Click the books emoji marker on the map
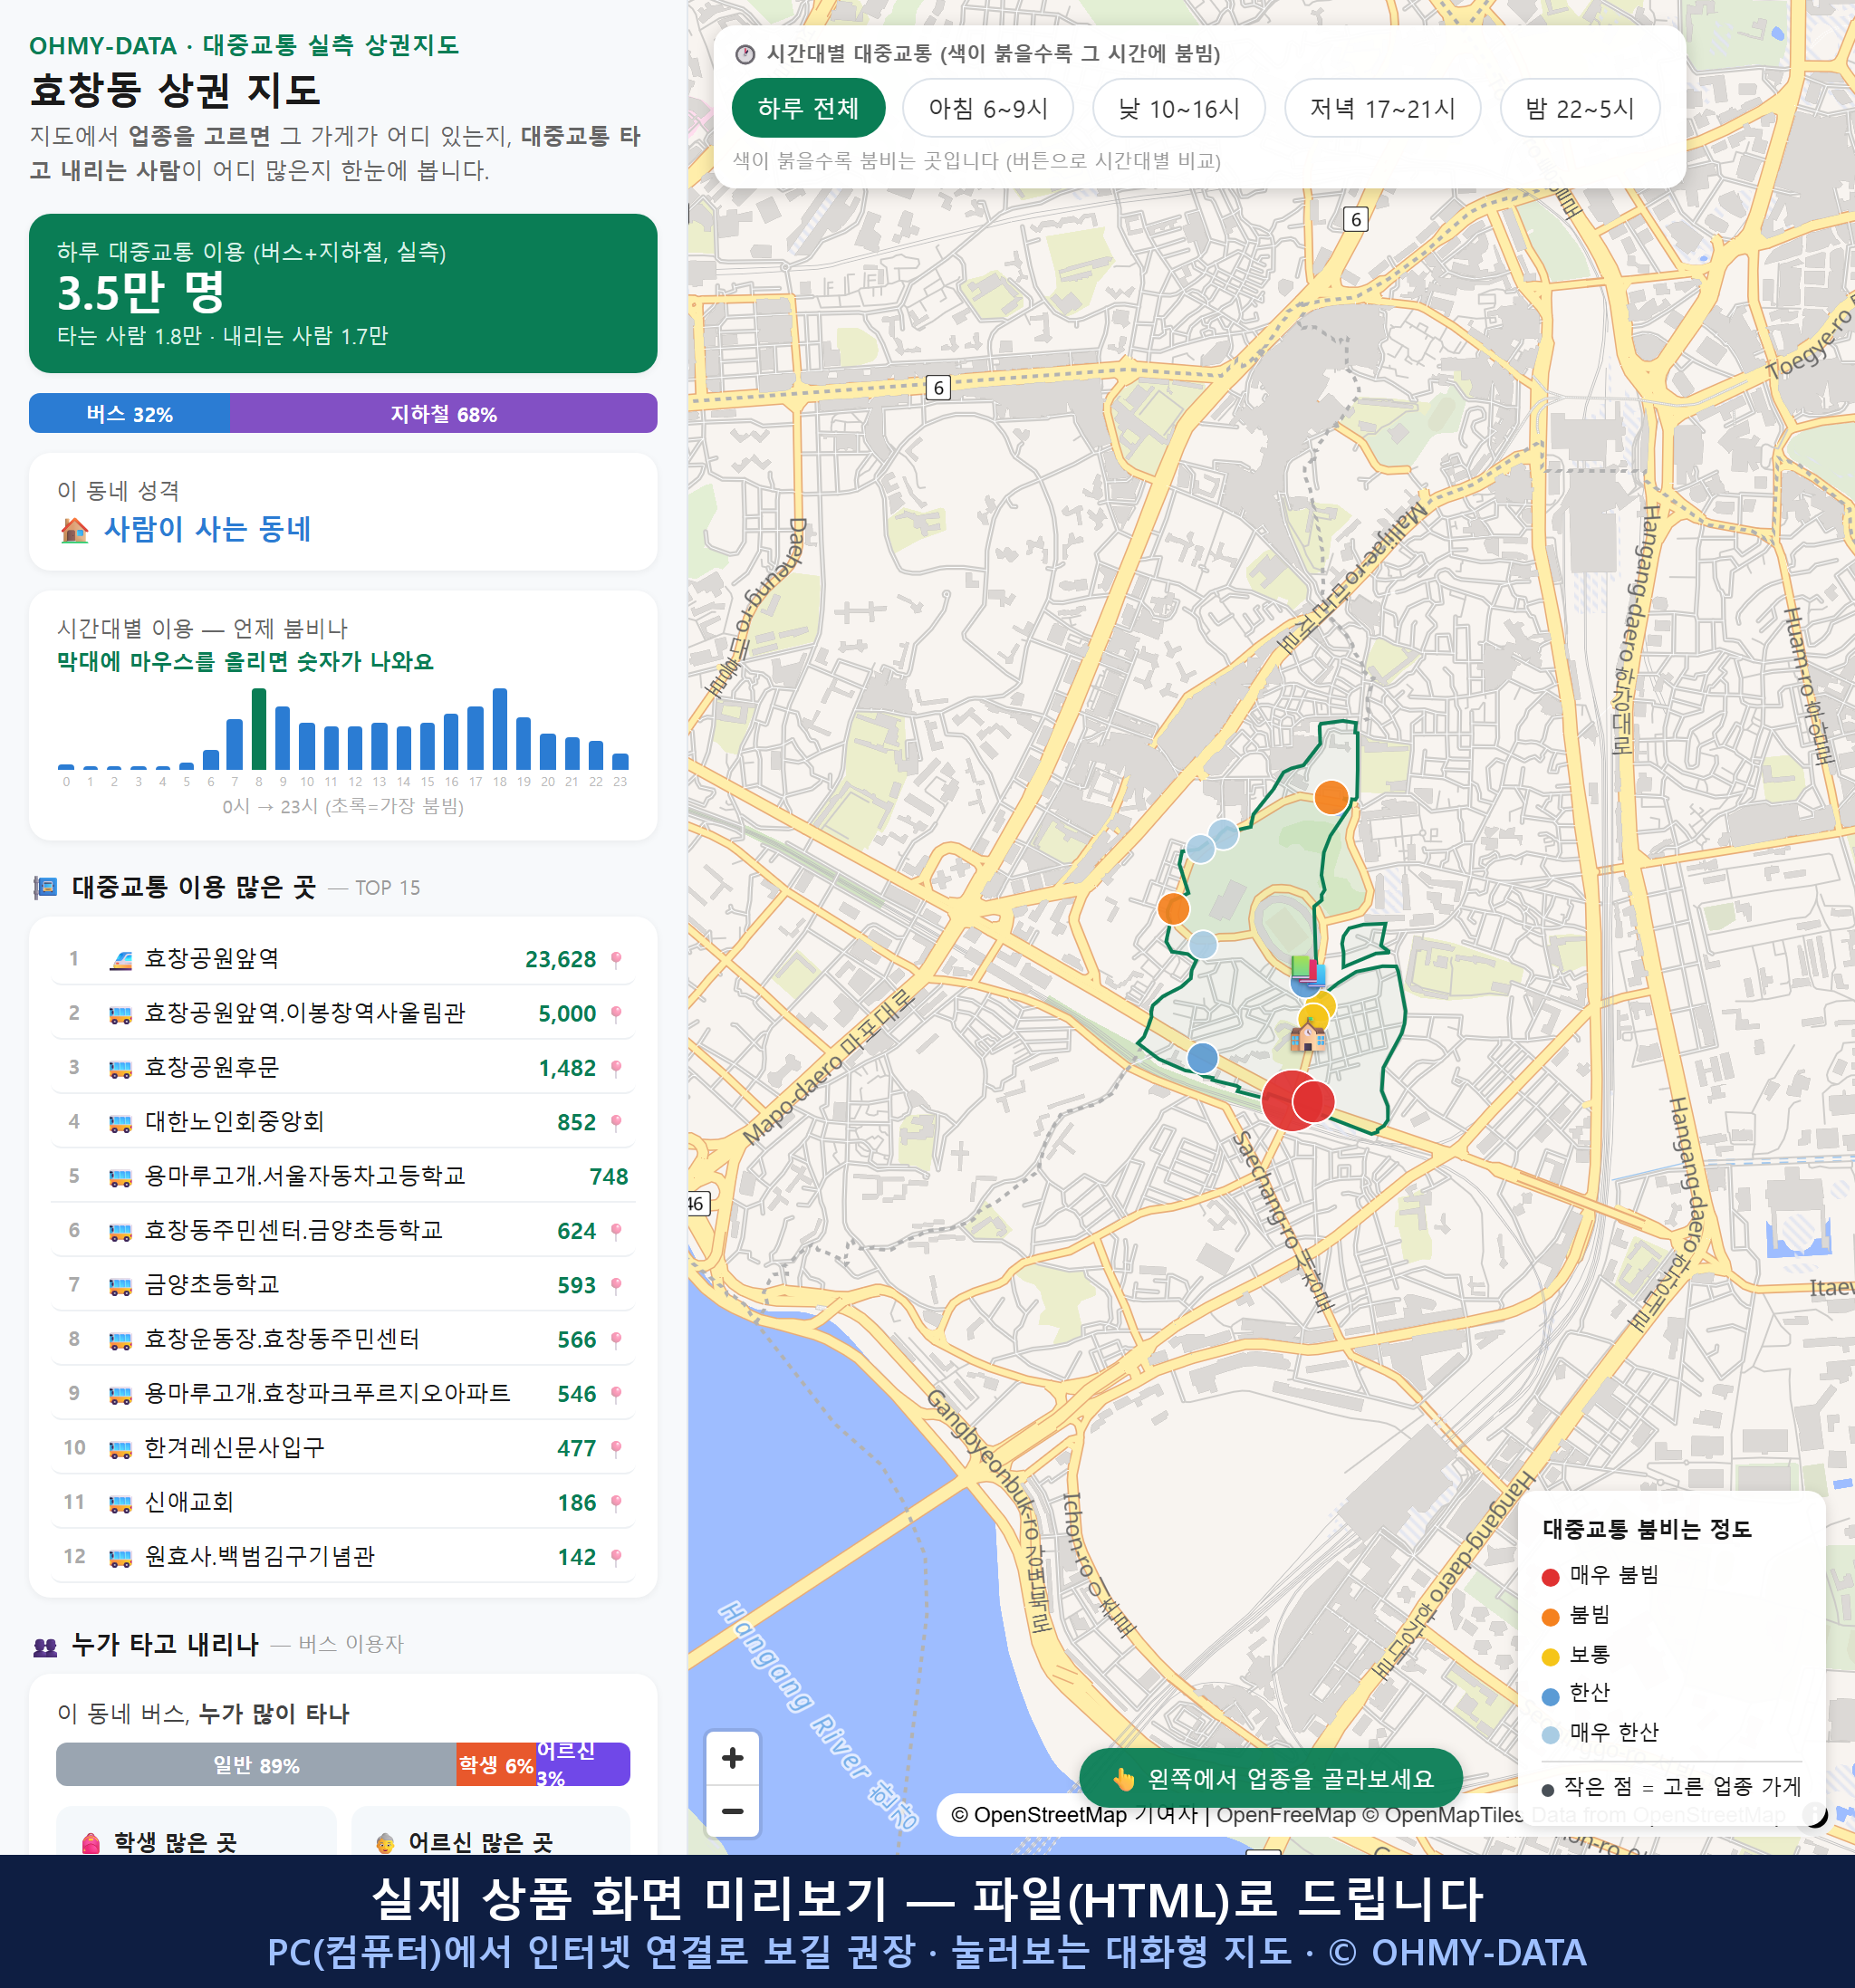 coord(1306,971)
